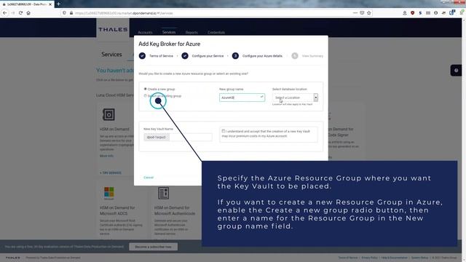The height and width of the screenshot is (262, 466).
Task: Open Help & Documentation footer link
Action: 395,258
